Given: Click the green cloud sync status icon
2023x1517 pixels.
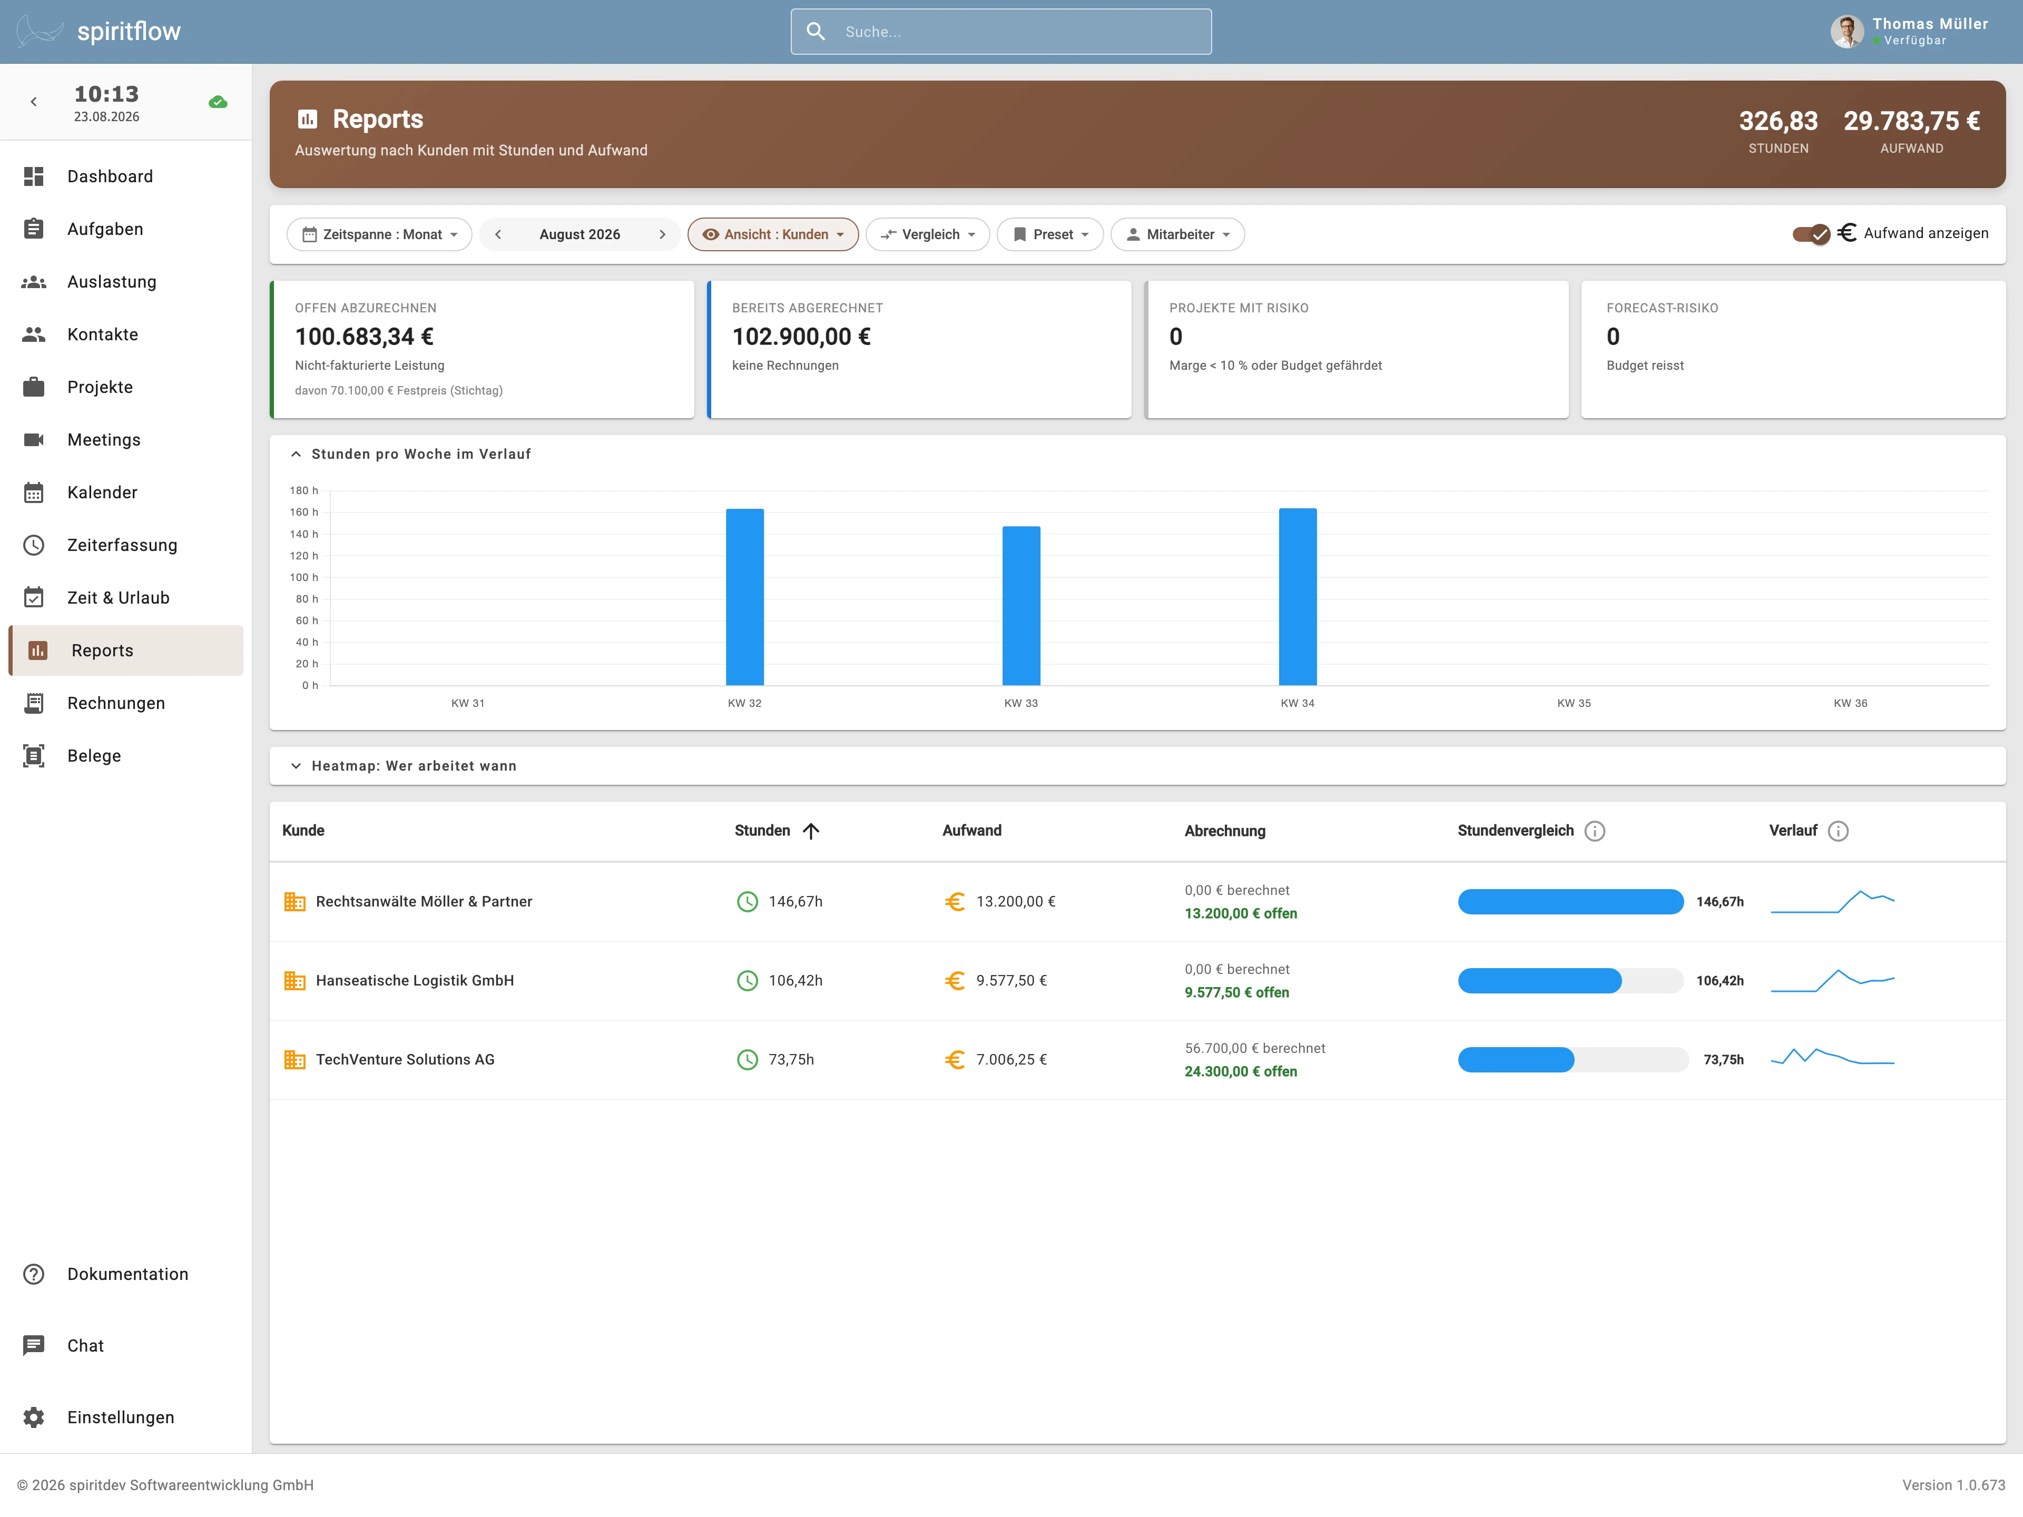Looking at the screenshot, I should 218,102.
